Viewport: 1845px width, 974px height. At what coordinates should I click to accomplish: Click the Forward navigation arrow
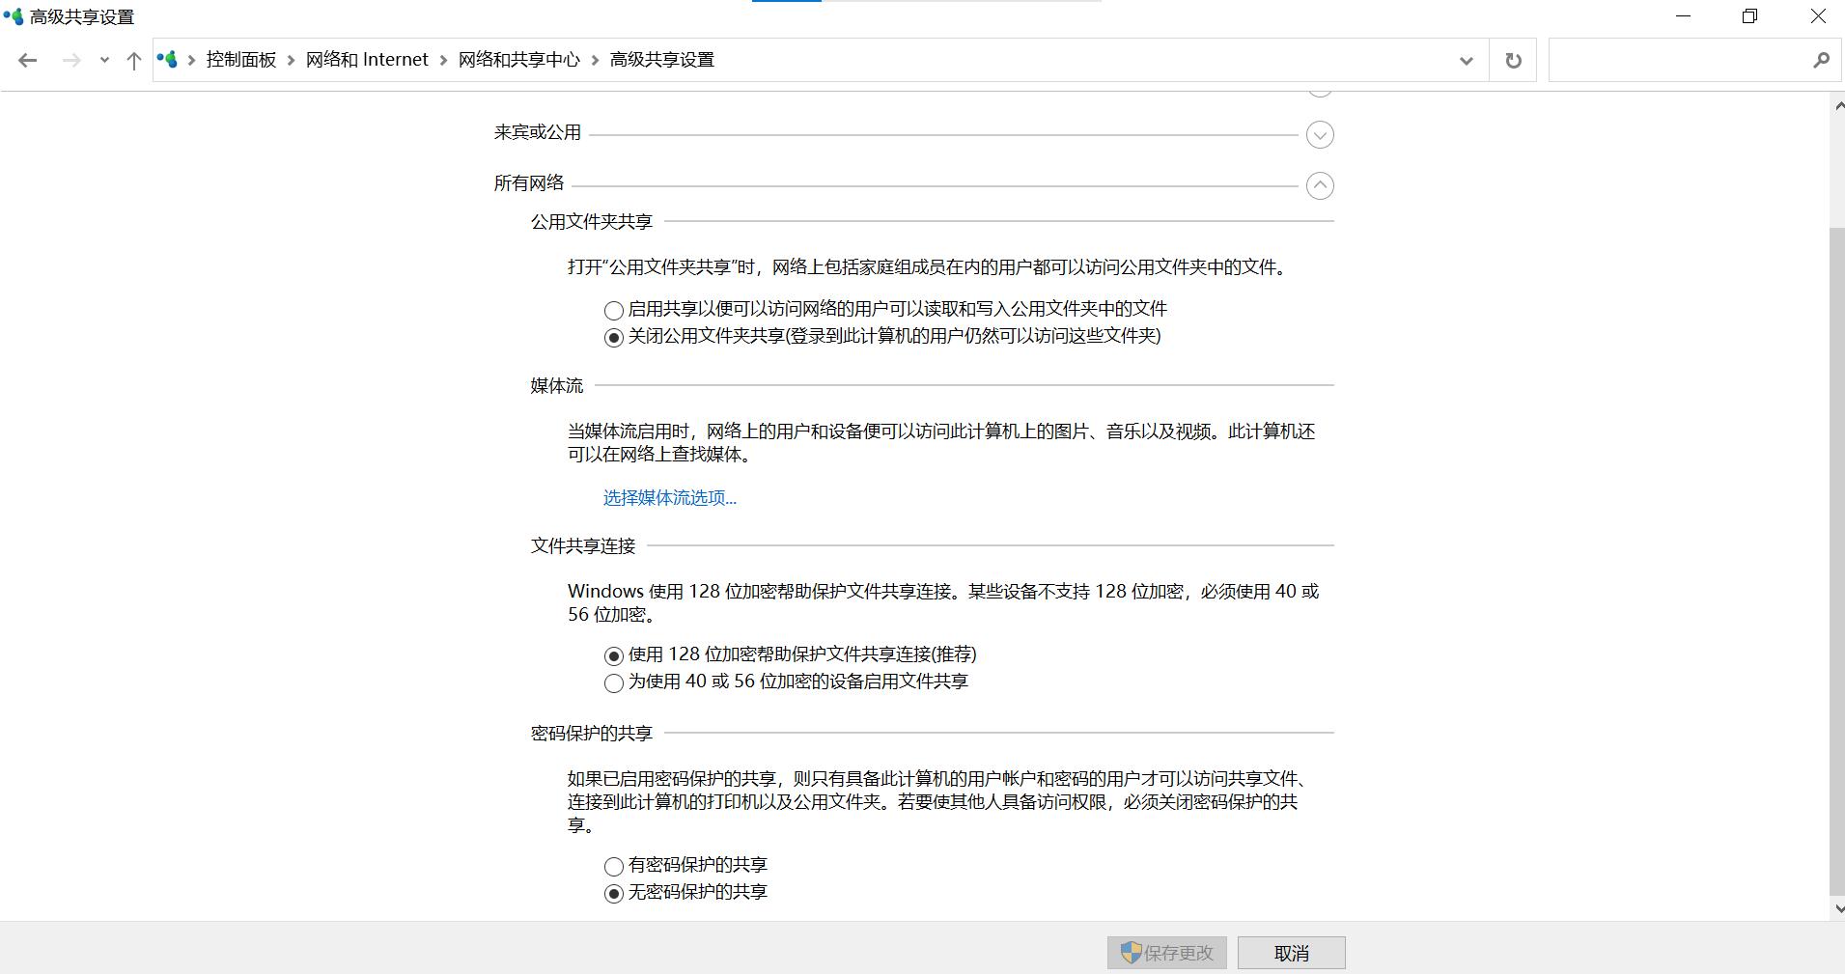(x=70, y=59)
